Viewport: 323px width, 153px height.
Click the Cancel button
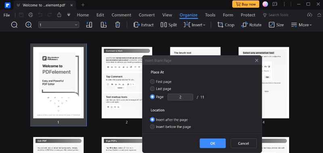coord(243,143)
